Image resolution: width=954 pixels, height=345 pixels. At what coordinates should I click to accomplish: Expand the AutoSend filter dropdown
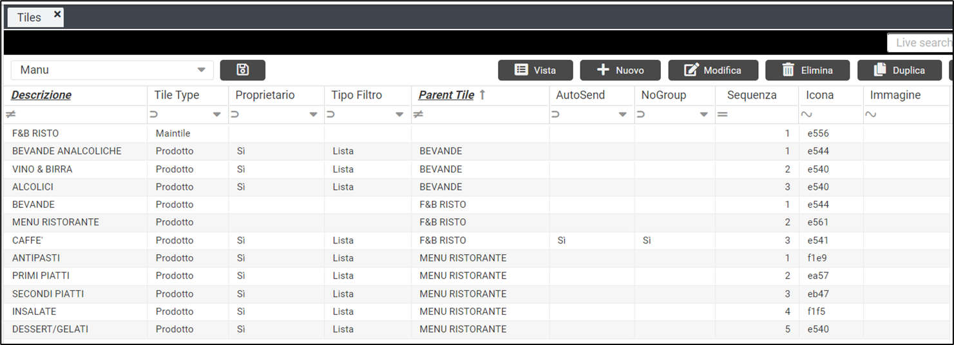click(622, 115)
